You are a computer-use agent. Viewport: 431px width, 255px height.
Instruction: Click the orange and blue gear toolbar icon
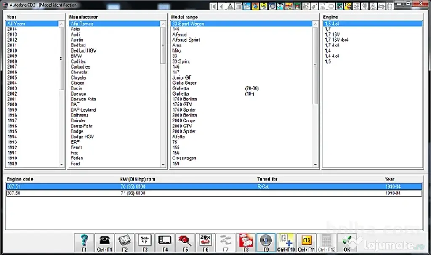click(255, 6)
